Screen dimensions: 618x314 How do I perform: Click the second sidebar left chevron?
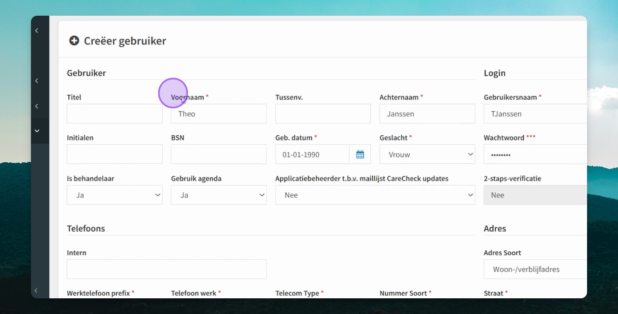click(37, 81)
